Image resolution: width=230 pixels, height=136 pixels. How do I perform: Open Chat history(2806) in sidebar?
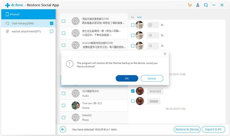pos(28,23)
